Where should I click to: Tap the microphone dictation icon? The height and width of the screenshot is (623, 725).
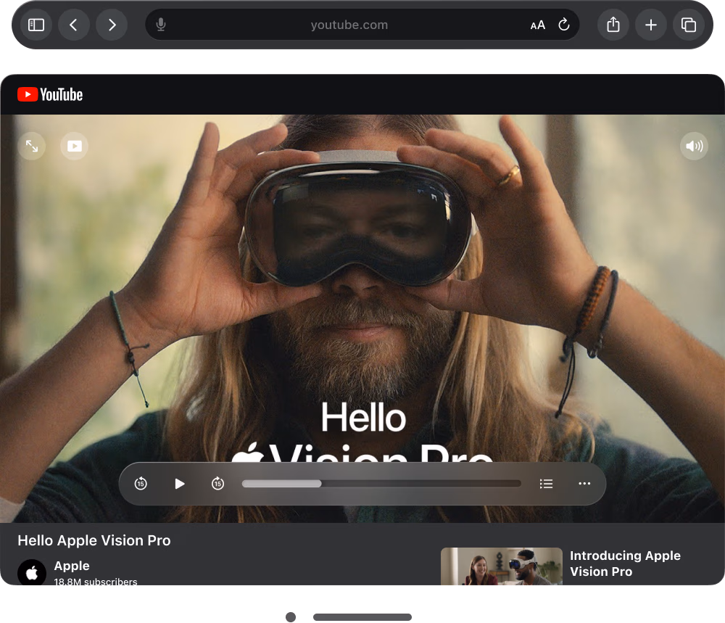pos(161,25)
